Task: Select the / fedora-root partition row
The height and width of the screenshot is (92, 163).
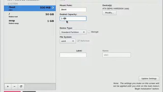Action: (30, 15)
